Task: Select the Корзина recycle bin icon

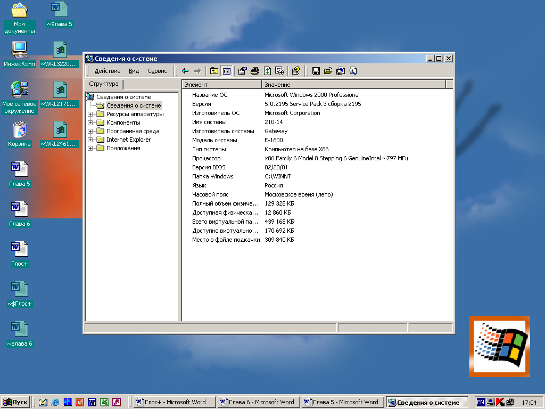Action: pyautogui.click(x=20, y=134)
